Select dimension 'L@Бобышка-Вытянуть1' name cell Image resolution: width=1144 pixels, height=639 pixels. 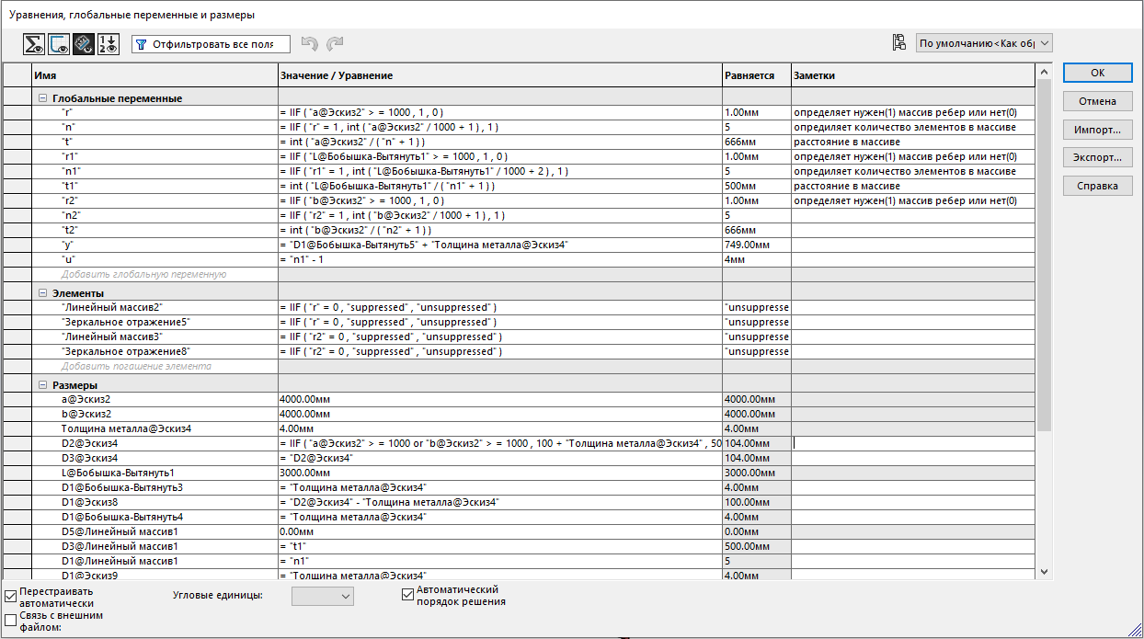click(154, 473)
